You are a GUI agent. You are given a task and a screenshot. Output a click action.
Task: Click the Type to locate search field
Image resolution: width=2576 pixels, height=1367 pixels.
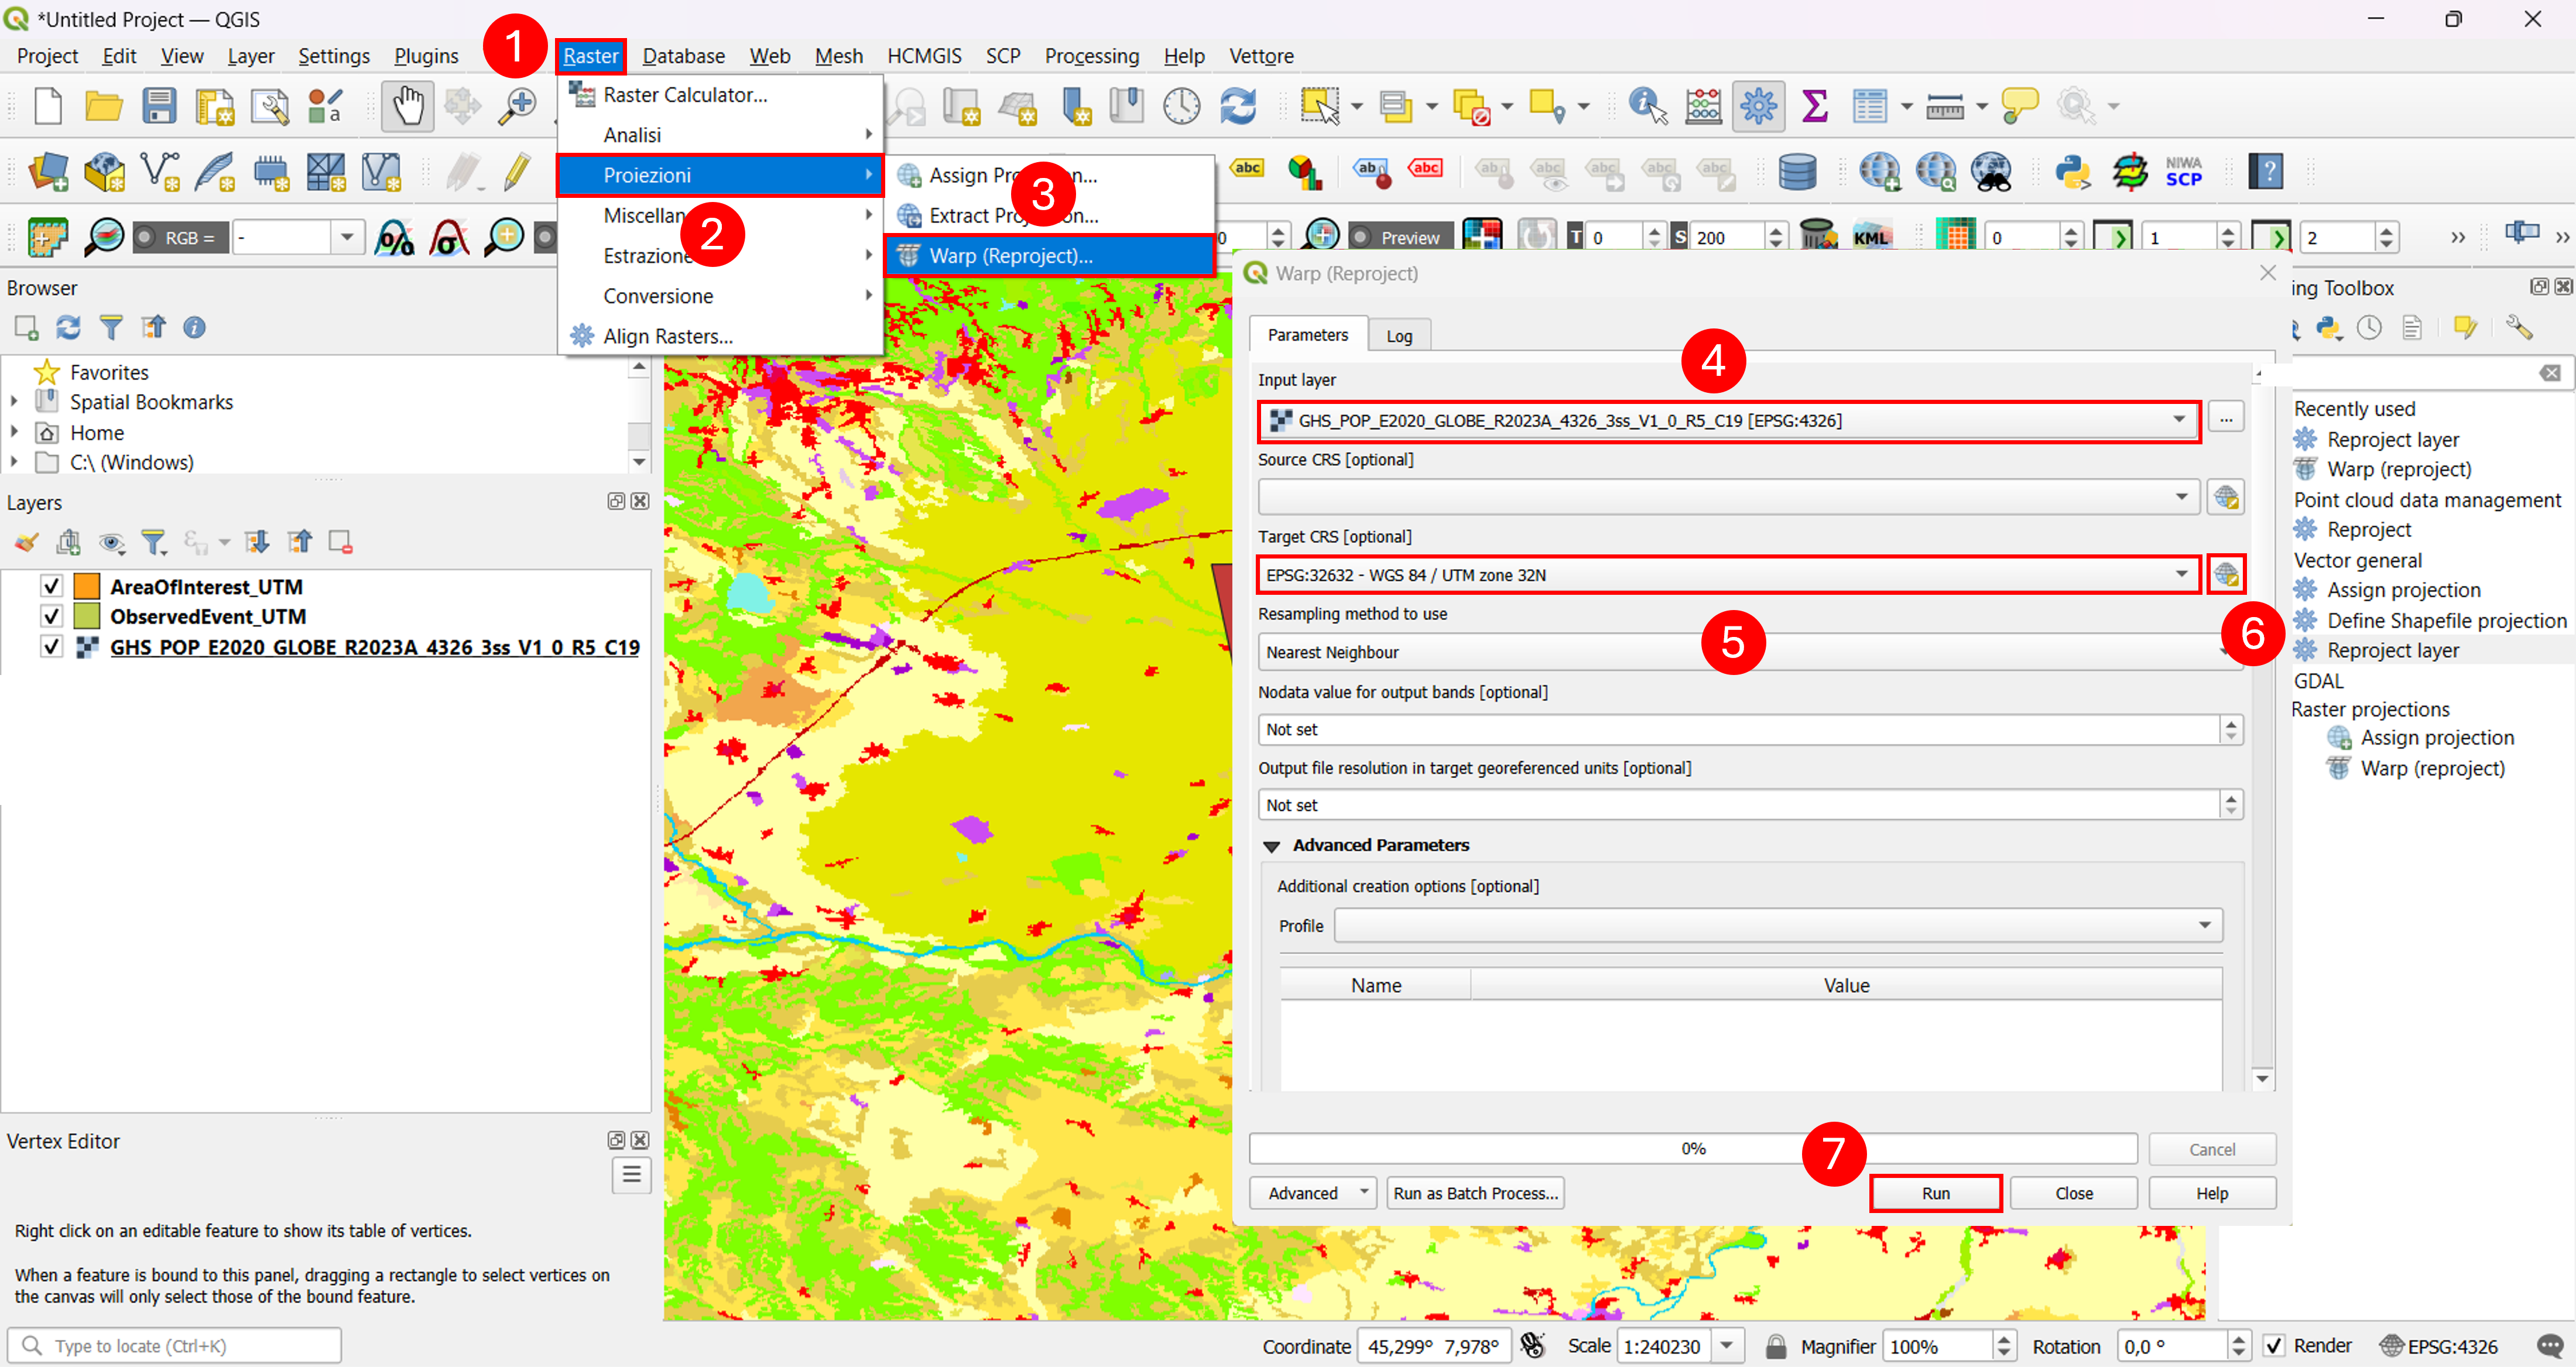(175, 1346)
